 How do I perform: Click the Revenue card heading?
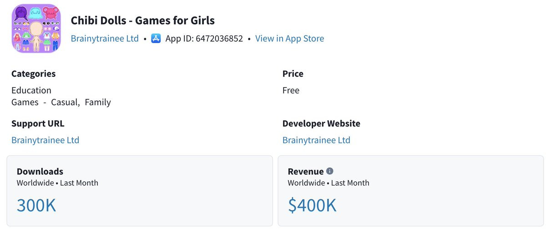306,171
